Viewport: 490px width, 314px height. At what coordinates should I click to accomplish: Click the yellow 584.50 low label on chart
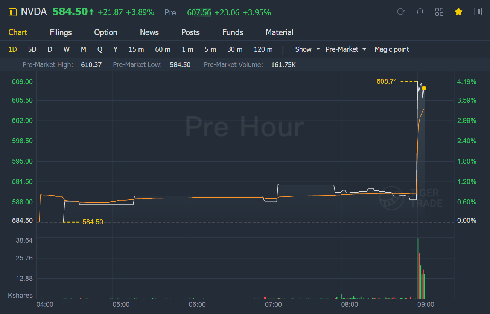point(93,222)
